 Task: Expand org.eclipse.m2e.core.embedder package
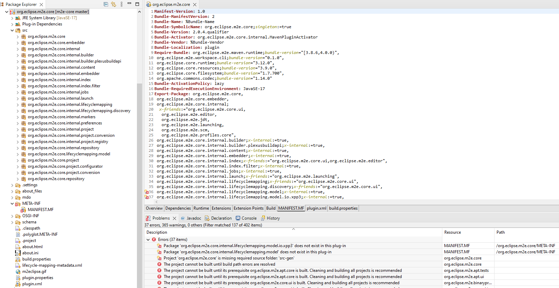click(18, 43)
